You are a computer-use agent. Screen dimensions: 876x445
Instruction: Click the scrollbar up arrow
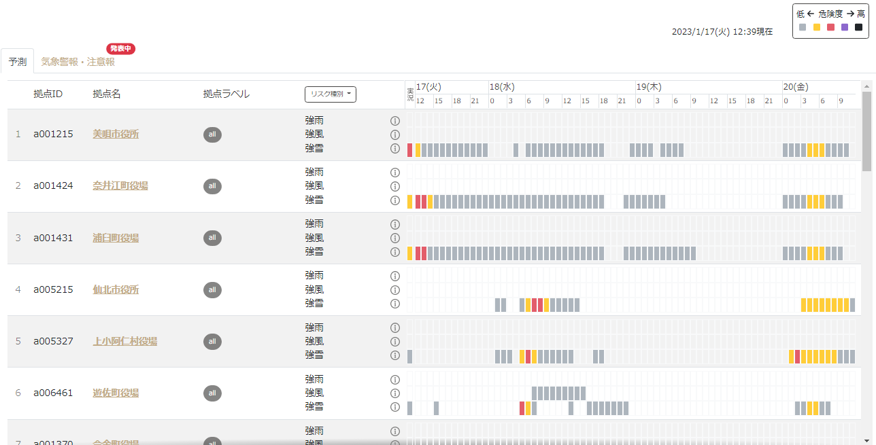(x=866, y=86)
